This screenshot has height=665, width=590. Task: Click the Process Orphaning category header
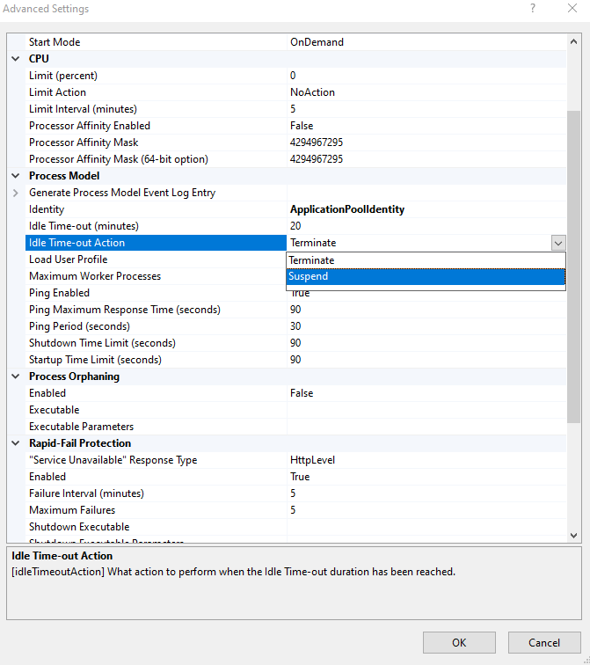(x=74, y=376)
